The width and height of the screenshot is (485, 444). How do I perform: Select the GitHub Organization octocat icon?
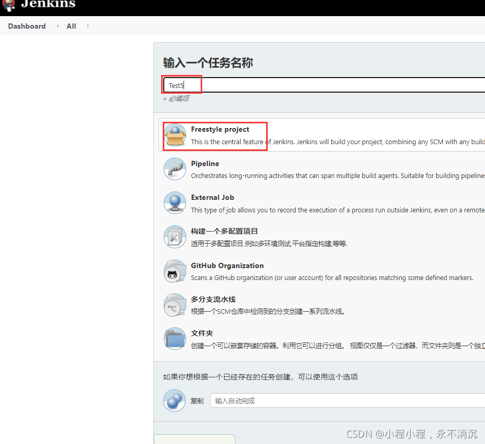175,271
